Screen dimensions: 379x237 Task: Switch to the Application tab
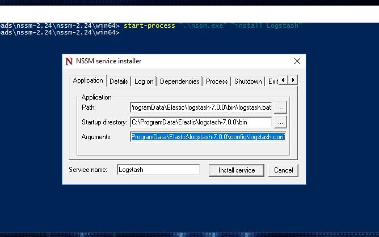88,80
